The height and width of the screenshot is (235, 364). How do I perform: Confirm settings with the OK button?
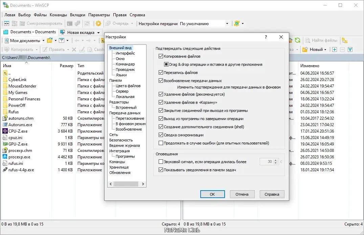coord(212,194)
